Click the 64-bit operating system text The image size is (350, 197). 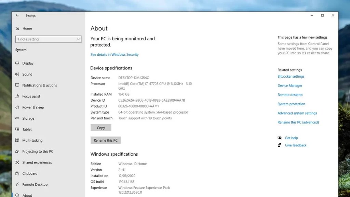pos(153,112)
